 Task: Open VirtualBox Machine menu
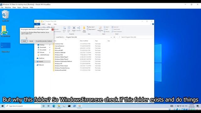tap(8, 8)
